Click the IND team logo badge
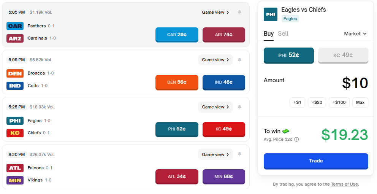This screenshot has width=377, height=194. coord(15,86)
